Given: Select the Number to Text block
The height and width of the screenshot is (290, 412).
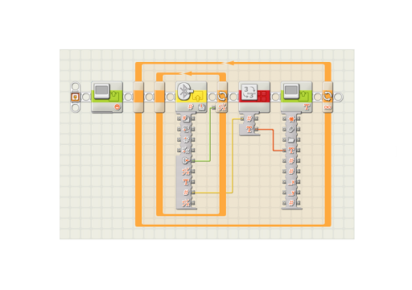Looking at the screenshot, I should coord(254,97).
